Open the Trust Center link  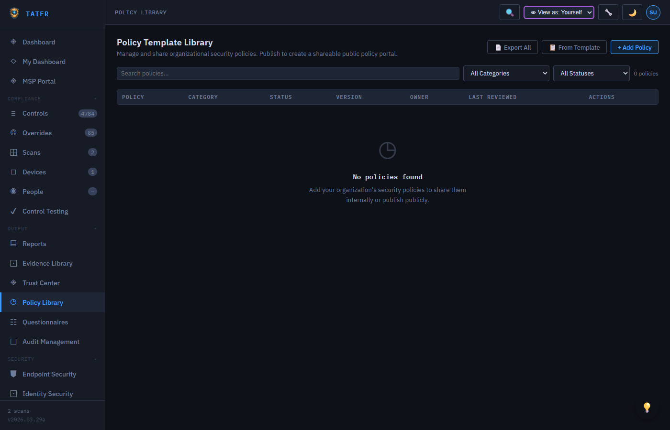(52, 283)
